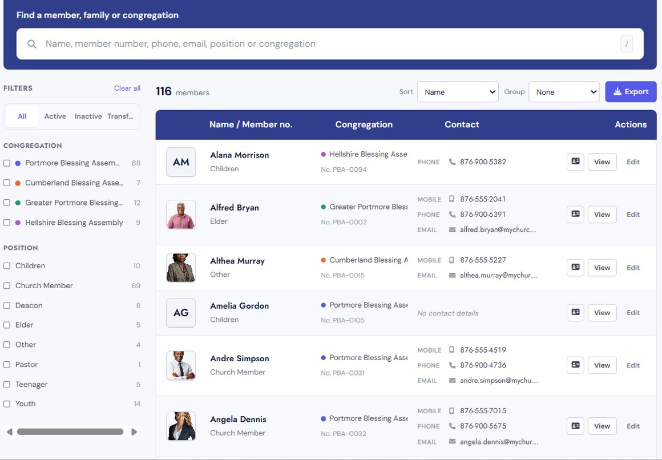Click right arrow of filter panel scrollbar
The width and height of the screenshot is (662, 460).
pyautogui.click(x=134, y=431)
